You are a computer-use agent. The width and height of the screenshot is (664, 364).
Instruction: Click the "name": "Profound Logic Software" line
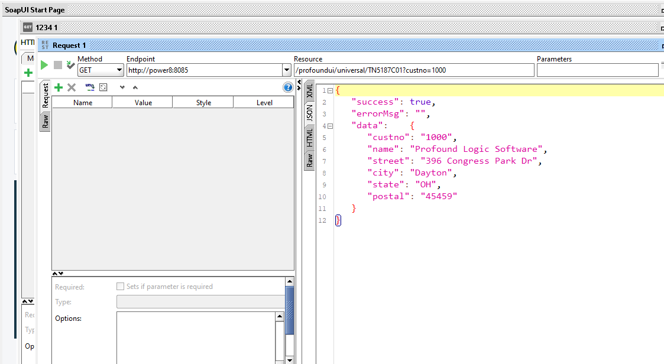[x=457, y=149]
